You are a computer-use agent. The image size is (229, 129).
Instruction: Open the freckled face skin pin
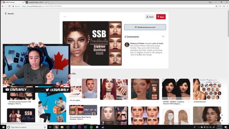(x=145, y=89)
